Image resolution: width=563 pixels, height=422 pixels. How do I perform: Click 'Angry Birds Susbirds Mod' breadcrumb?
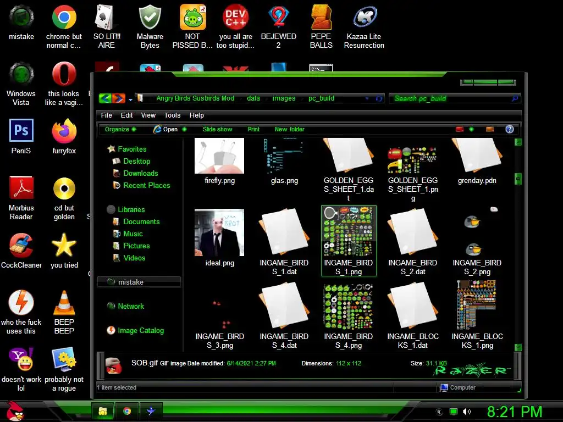(195, 98)
